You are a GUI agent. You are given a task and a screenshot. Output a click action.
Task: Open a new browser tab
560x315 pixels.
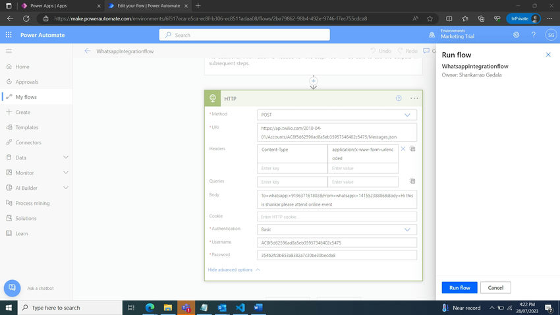pyautogui.click(x=198, y=6)
